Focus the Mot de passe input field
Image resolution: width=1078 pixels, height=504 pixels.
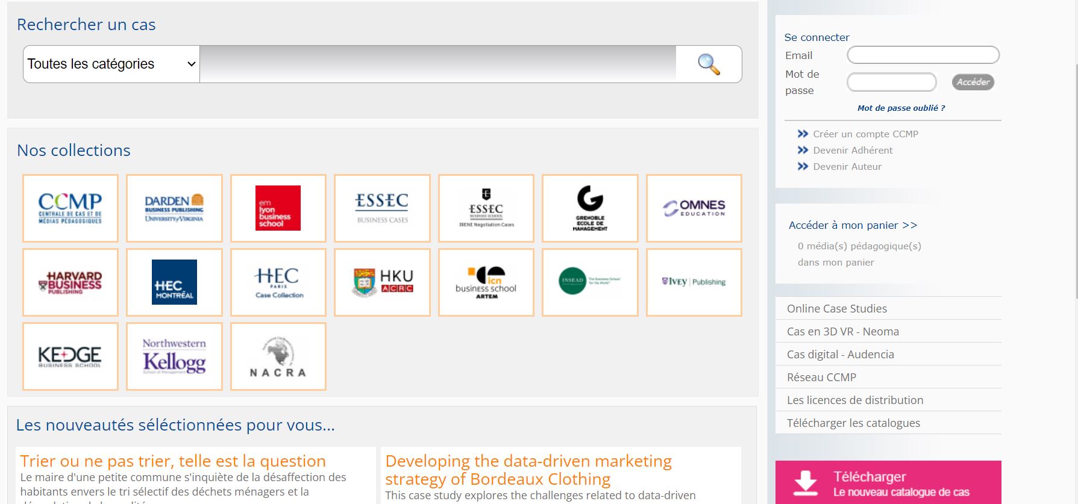pos(892,82)
